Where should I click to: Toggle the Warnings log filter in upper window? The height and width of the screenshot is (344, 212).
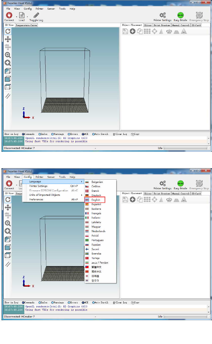pos(52,134)
